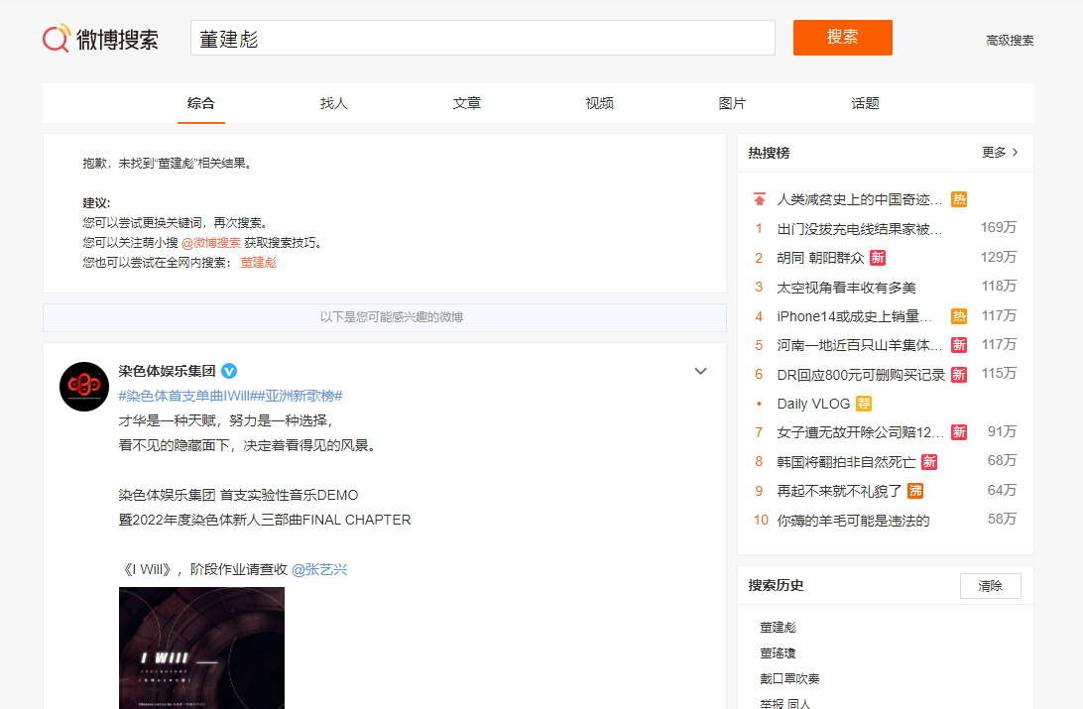Click the 荐 badge beside Daily VLOG
1083x709 pixels.
[x=864, y=404]
